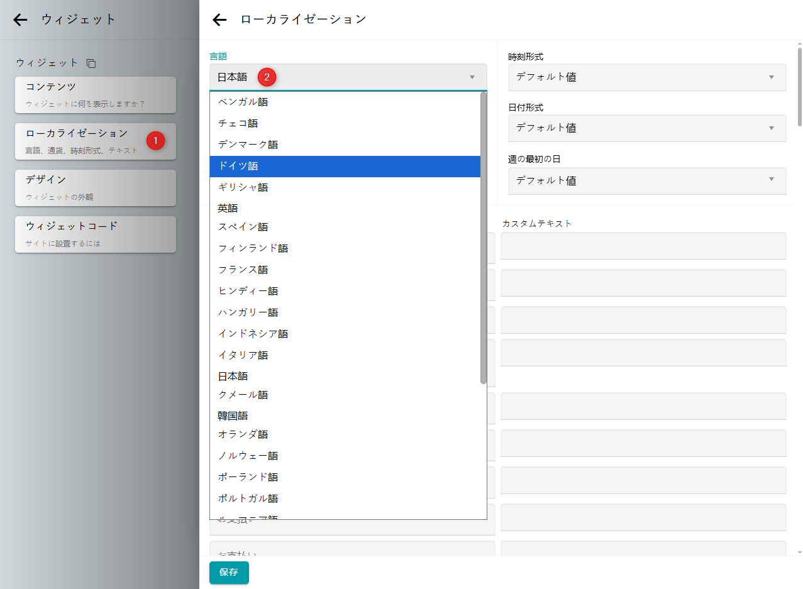
Task: Click first カスタムテキスト input field
Action: click(x=643, y=246)
